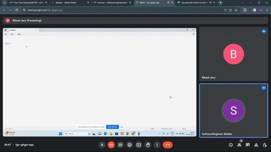Image resolution: width=271 pixels, height=152 pixels.
Task: Reload the Meet page
Action: pyautogui.click(x=17, y=10)
